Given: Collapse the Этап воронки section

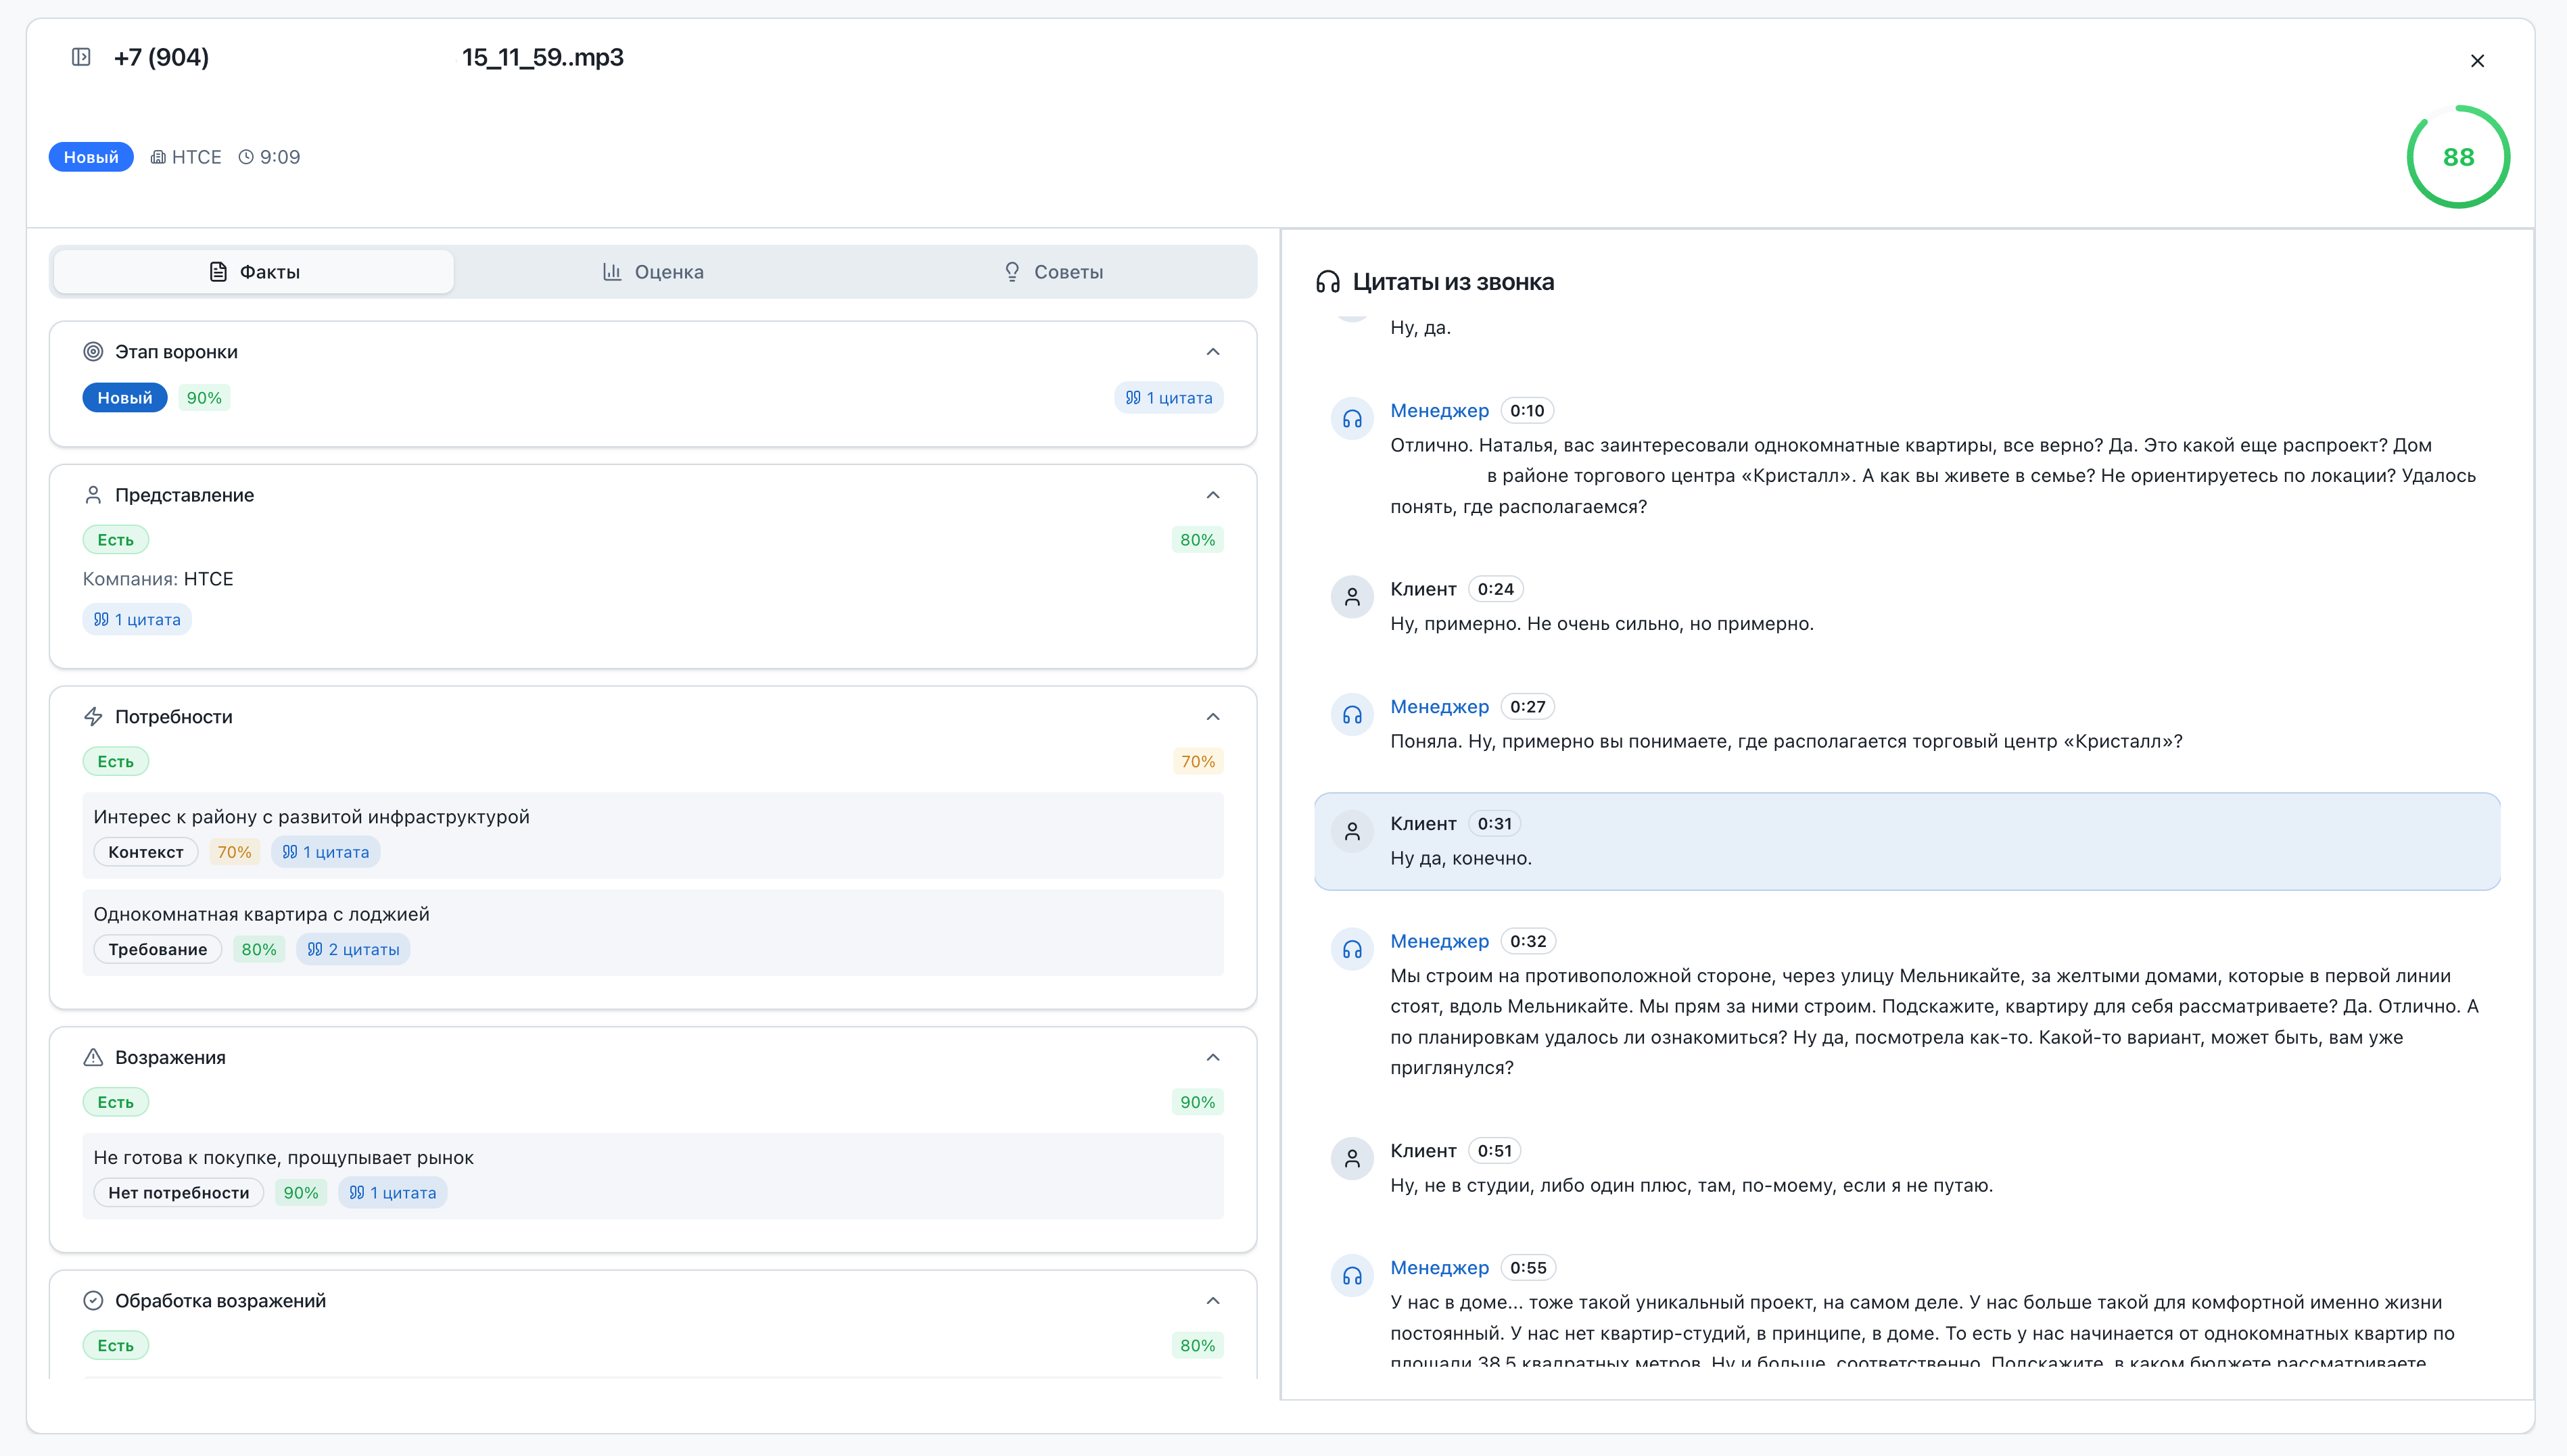Looking at the screenshot, I should (1212, 352).
